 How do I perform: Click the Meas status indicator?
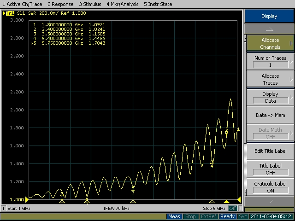click(x=174, y=216)
